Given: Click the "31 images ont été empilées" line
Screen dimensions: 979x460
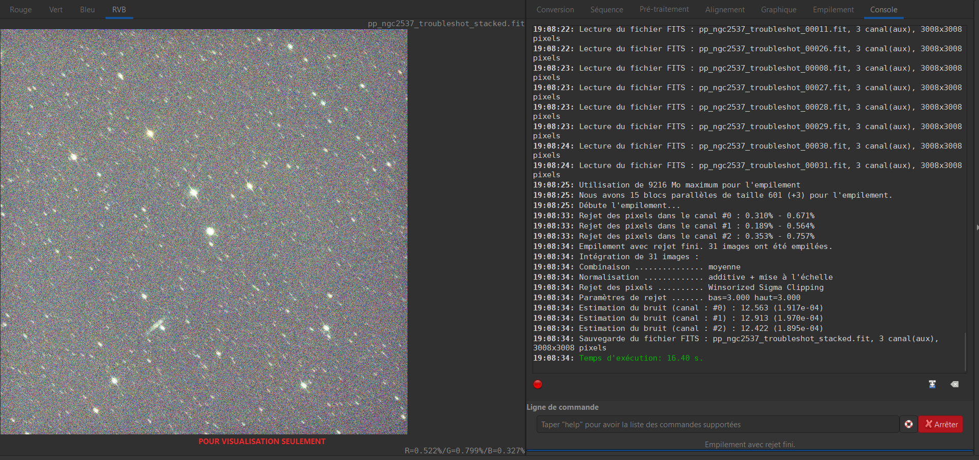Looking at the screenshot, I should click(682, 246).
